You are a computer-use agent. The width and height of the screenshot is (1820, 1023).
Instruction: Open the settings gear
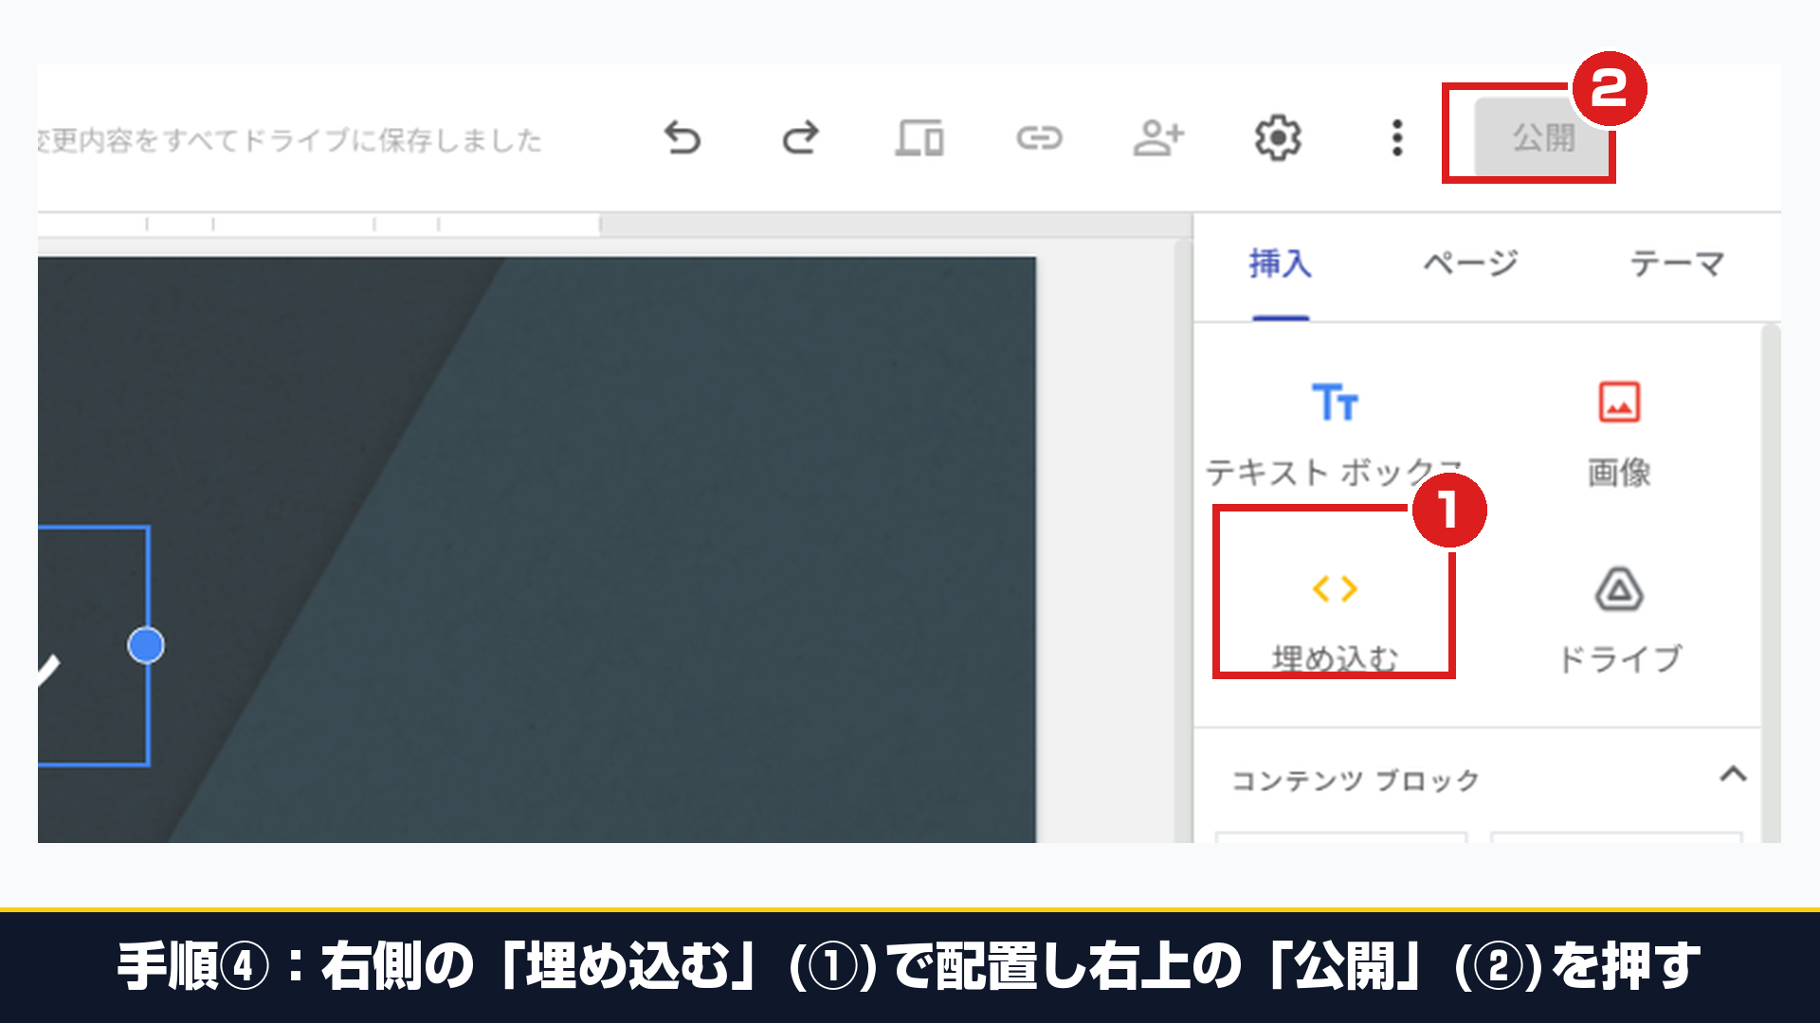pos(1278,138)
